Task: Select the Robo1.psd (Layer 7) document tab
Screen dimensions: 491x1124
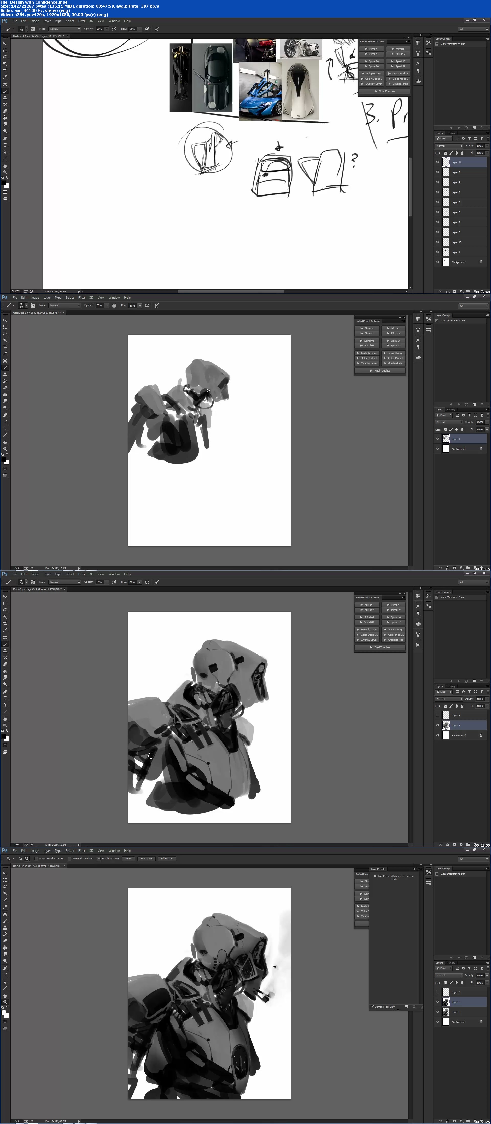Action: 37,866
